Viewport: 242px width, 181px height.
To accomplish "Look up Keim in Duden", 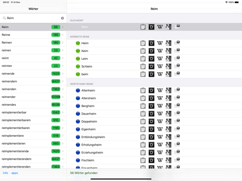I will click(151, 51).
